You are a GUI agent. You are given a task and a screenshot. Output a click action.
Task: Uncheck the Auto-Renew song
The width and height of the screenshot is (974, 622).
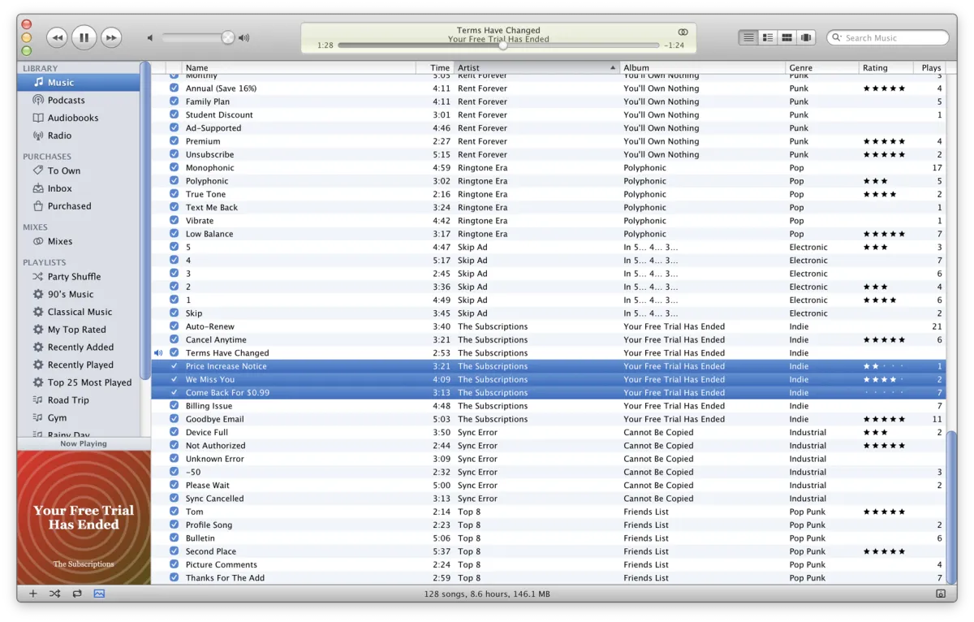click(174, 326)
